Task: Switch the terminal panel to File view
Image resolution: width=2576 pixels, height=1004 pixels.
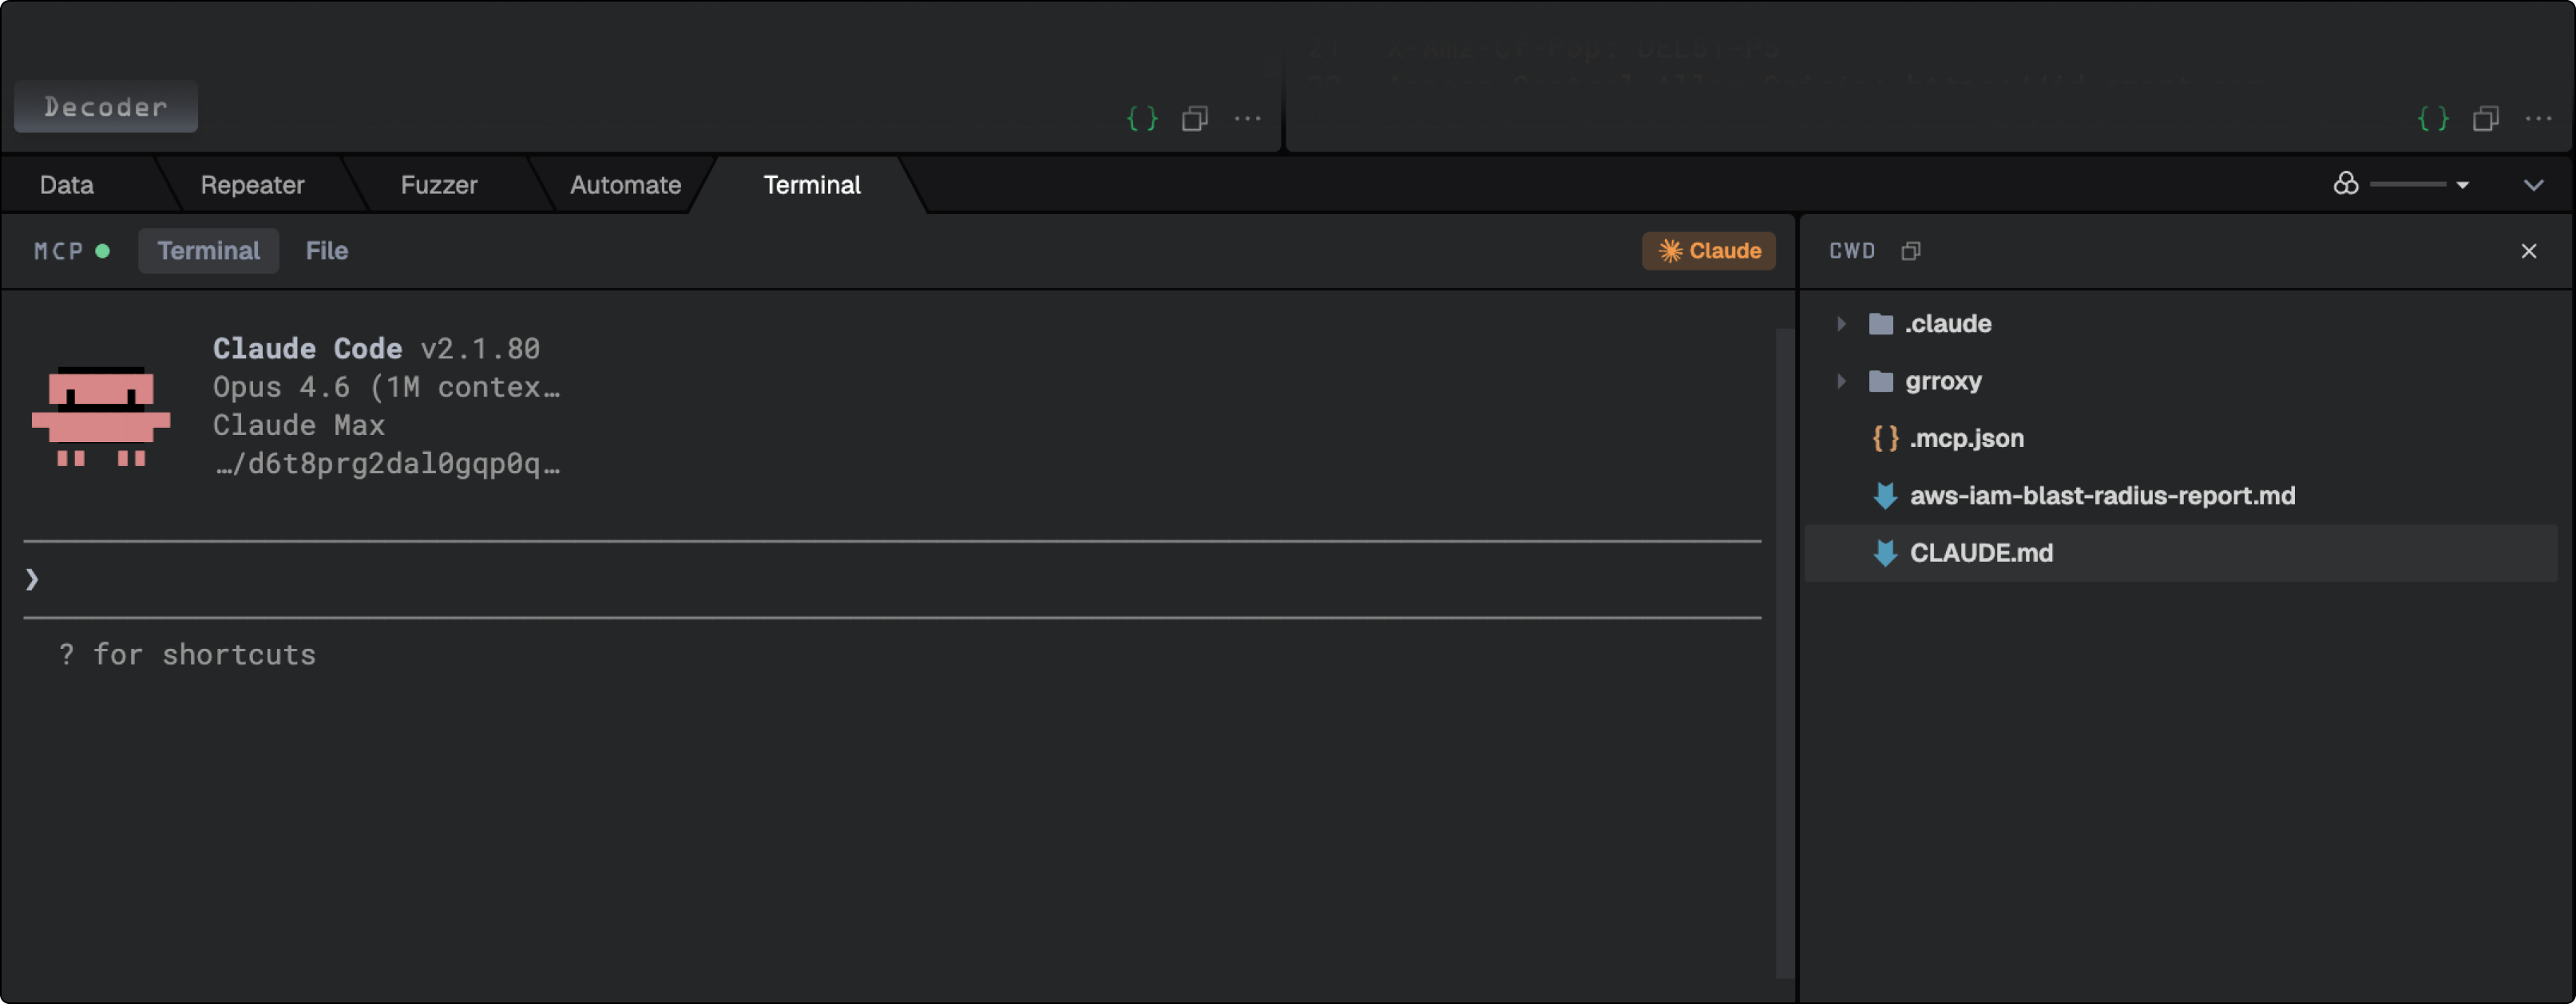Action: coord(327,251)
